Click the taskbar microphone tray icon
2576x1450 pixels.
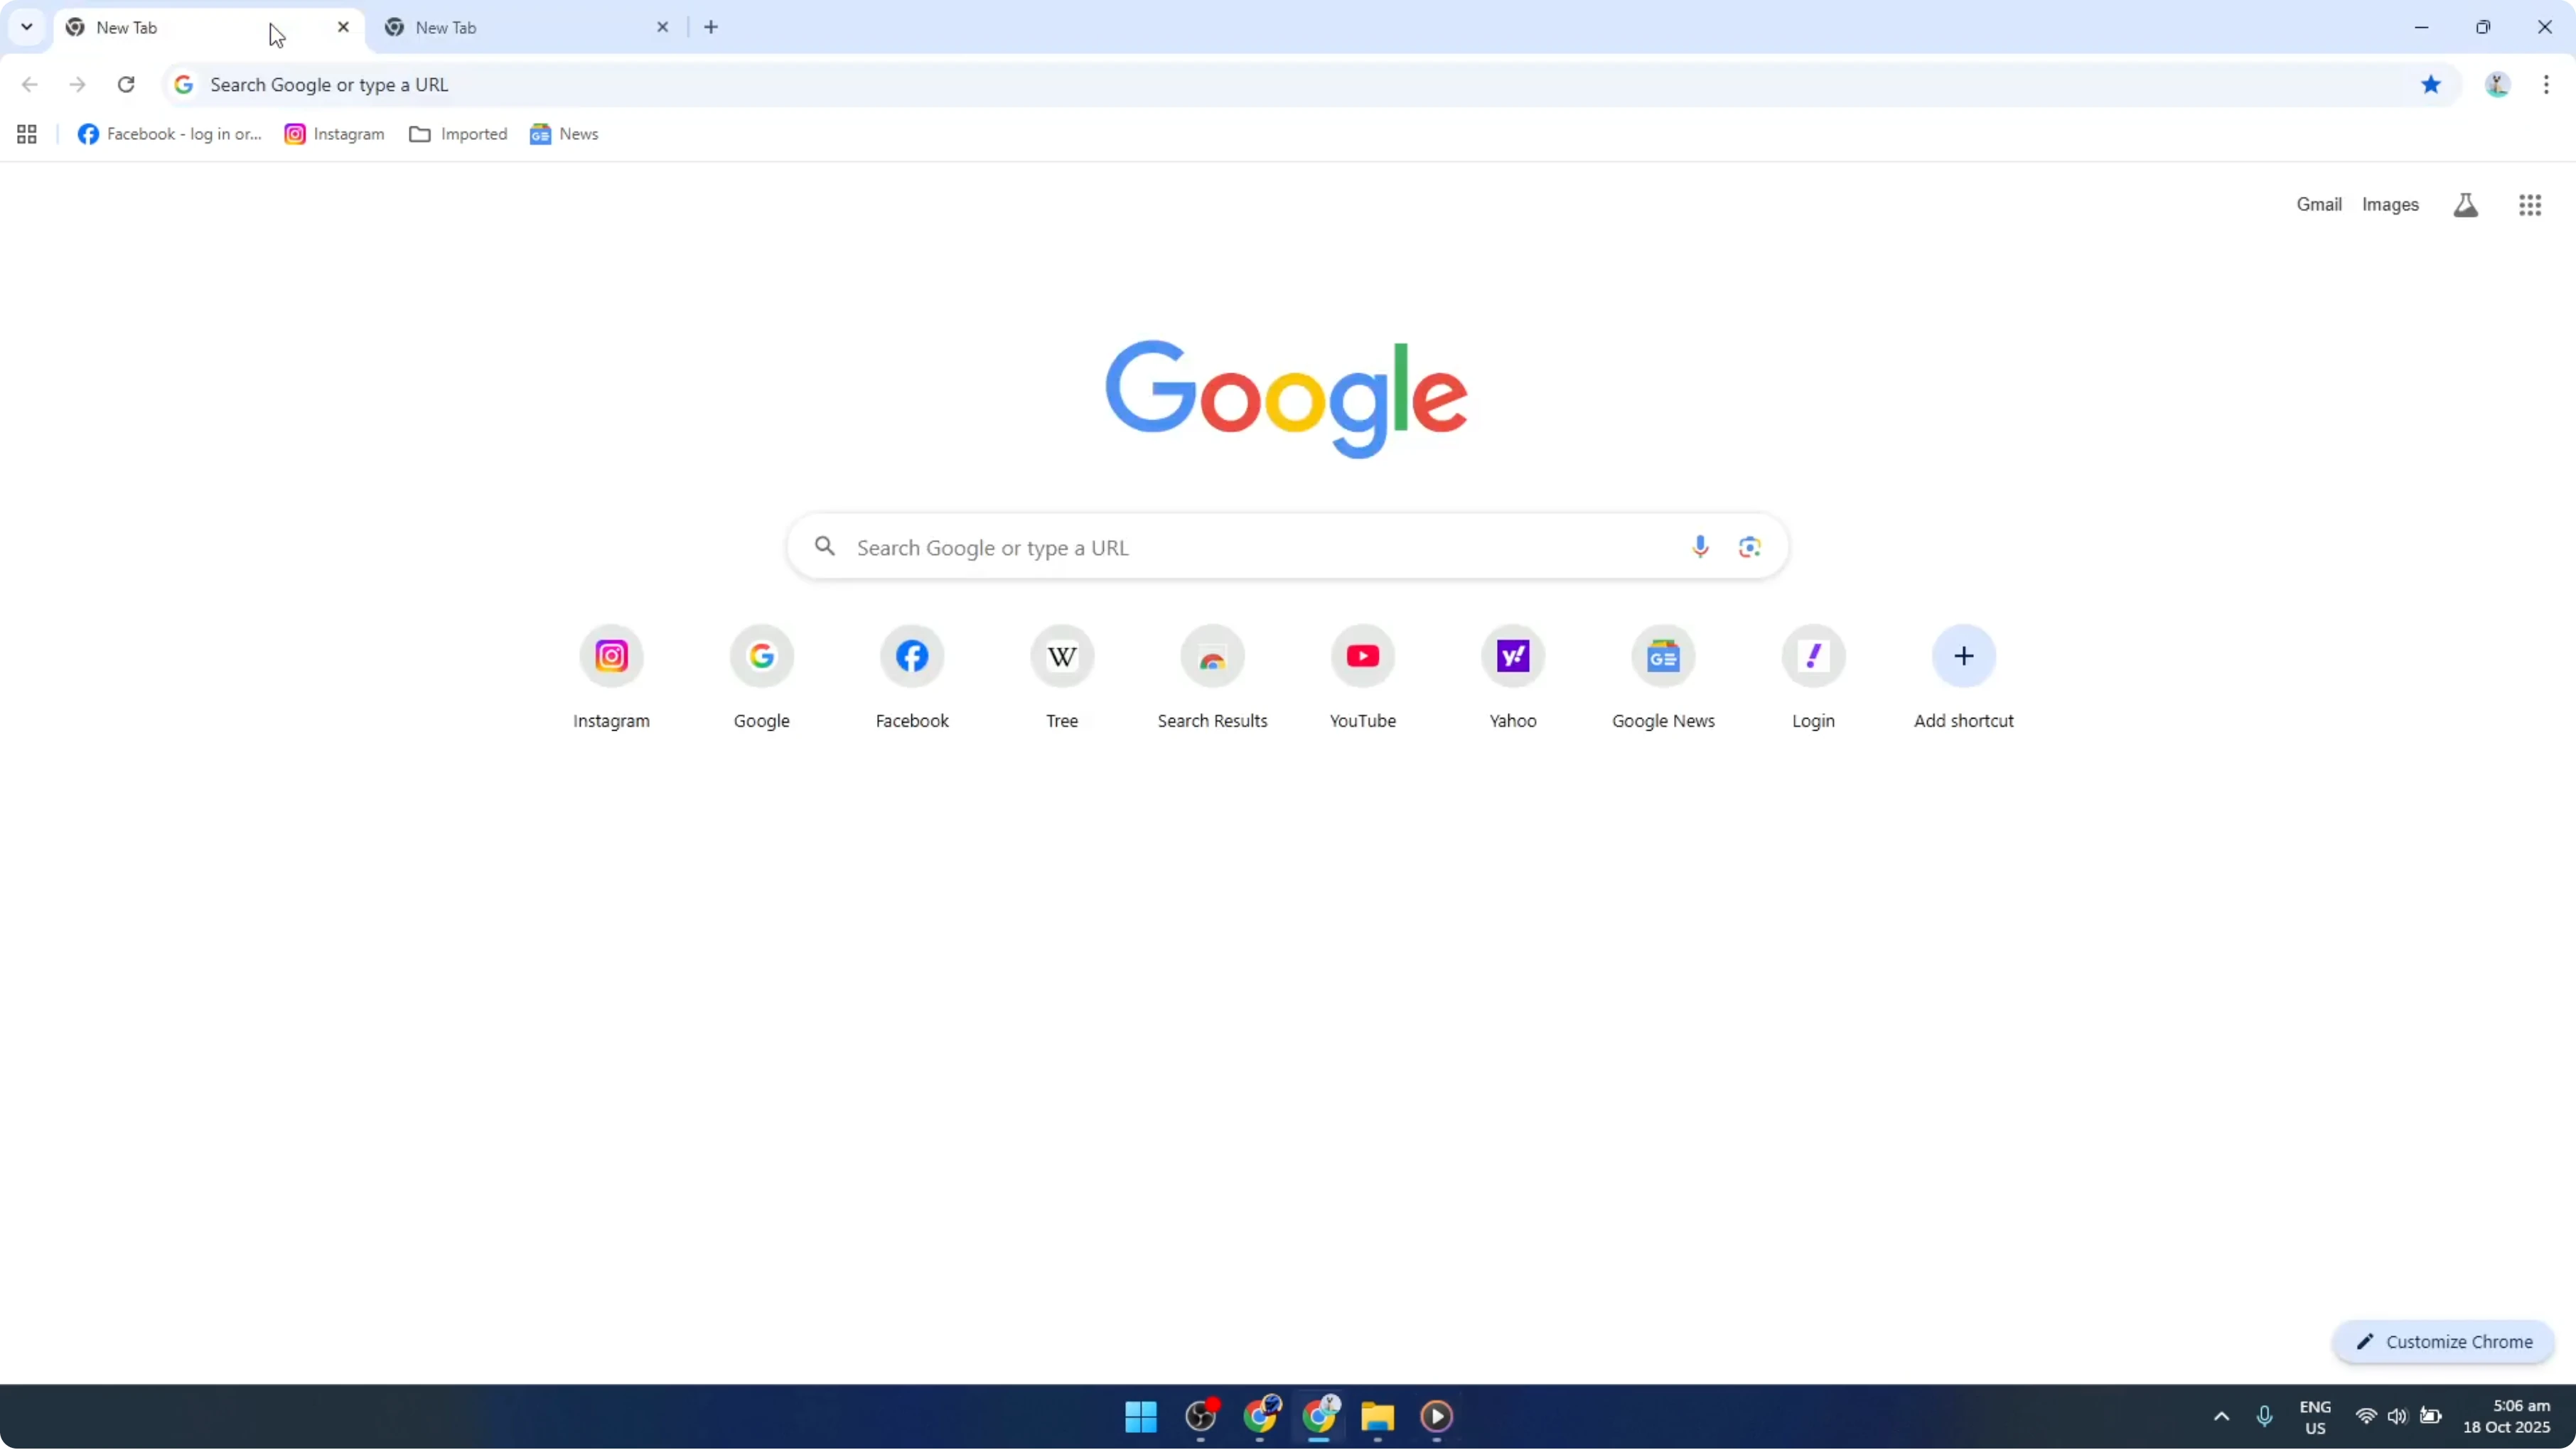coord(2264,1417)
